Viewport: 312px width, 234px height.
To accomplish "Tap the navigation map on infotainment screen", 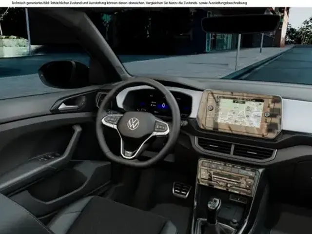I will (240, 112).
